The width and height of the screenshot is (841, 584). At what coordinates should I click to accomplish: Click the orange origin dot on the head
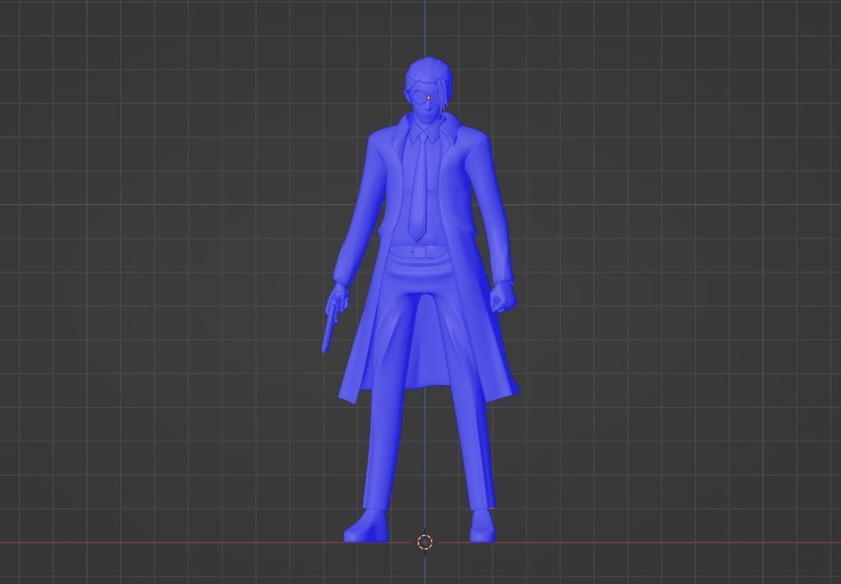point(429,98)
